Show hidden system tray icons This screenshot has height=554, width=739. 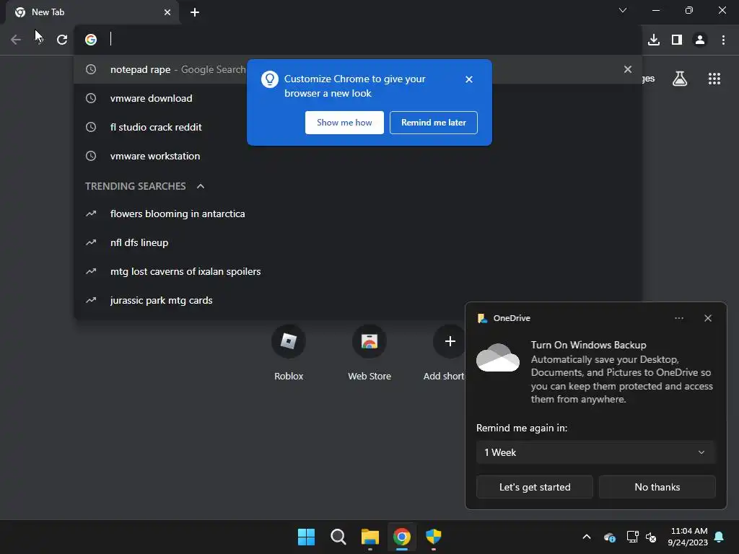click(x=587, y=537)
